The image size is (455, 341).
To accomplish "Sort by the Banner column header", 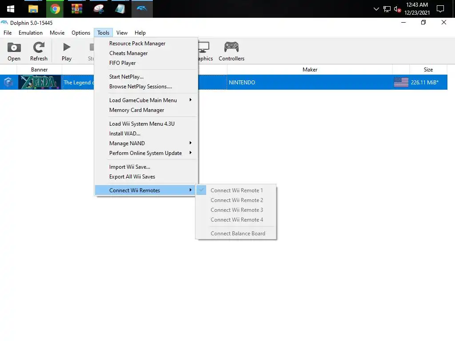I will pyautogui.click(x=39, y=70).
